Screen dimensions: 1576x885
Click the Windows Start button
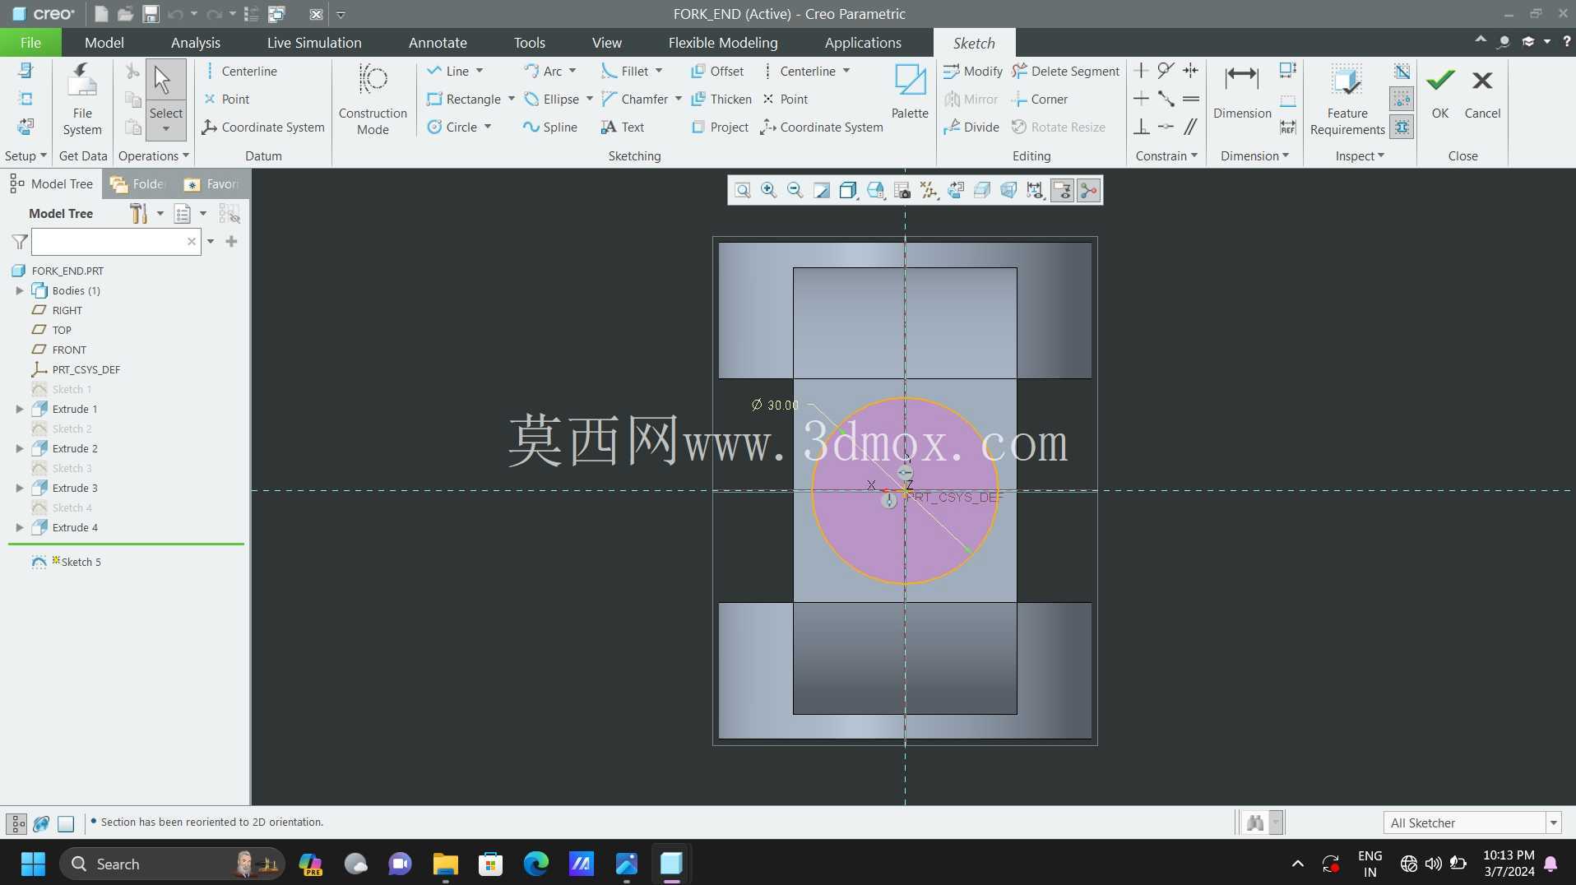coord(33,864)
